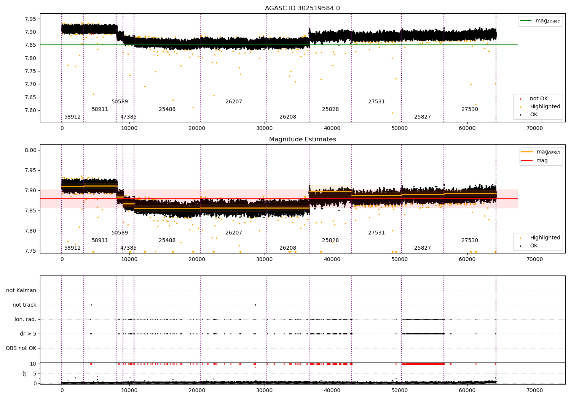The width and height of the screenshot is (571, 399).
Task: Click obsid label 25828 in Magnitude Estimates plot
Action: point(330,241)
